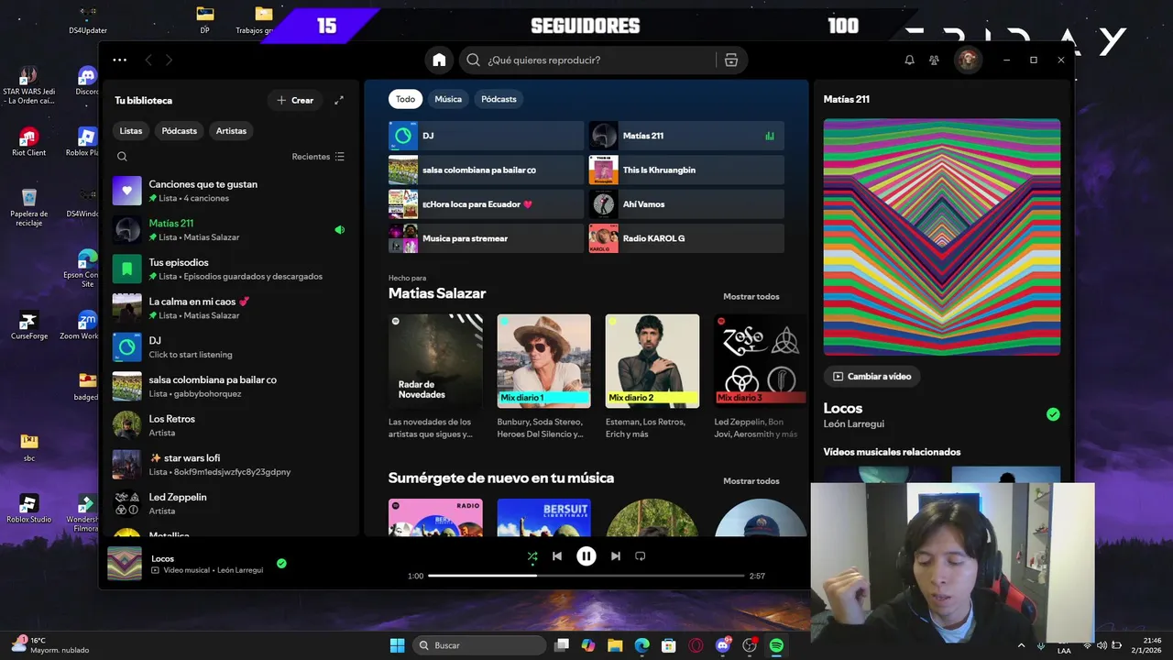
Task: Open the user profile avatar menu
Action: pyautogui.click(x=968, y=60)
